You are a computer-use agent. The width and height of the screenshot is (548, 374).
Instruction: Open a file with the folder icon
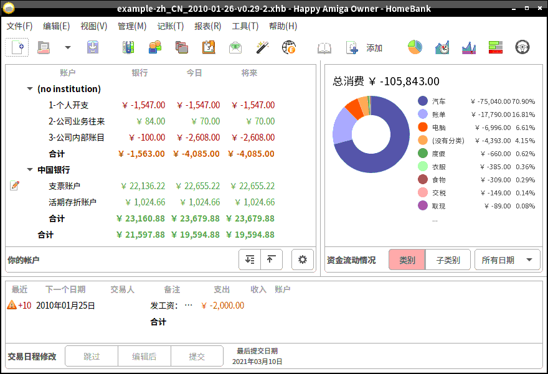44,47
